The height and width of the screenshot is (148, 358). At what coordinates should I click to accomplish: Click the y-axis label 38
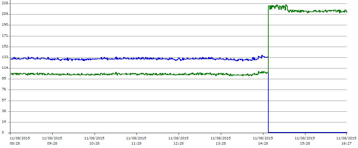click(3, 111)
